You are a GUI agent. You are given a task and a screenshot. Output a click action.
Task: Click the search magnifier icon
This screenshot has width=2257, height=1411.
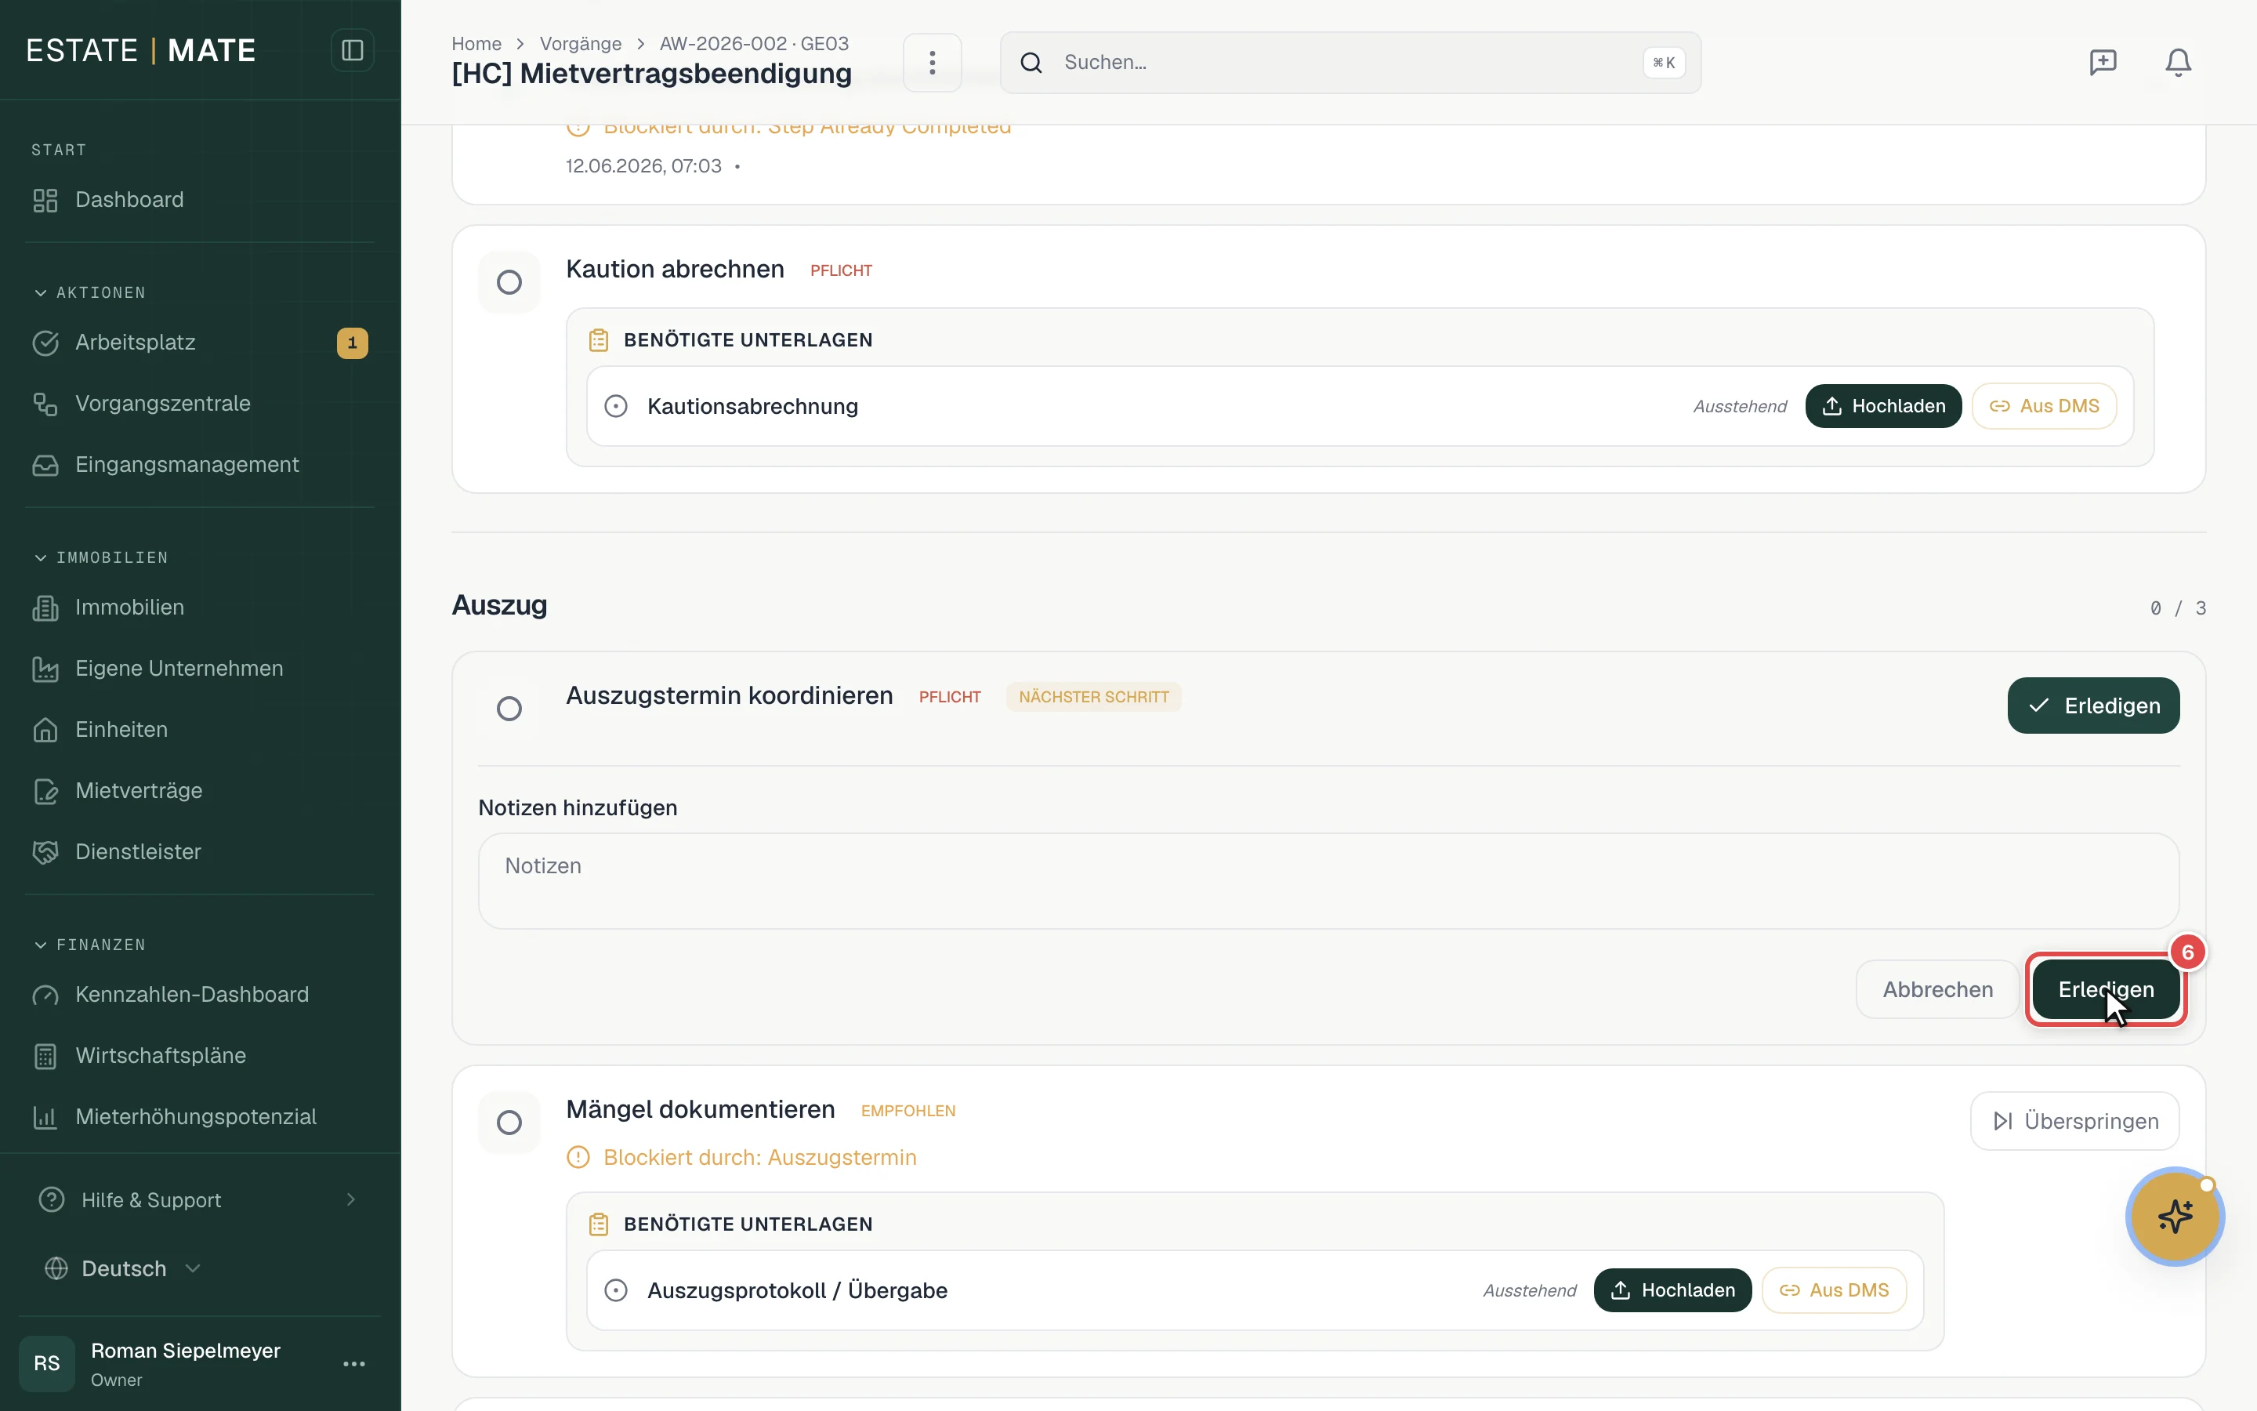tap(1031, 63)
